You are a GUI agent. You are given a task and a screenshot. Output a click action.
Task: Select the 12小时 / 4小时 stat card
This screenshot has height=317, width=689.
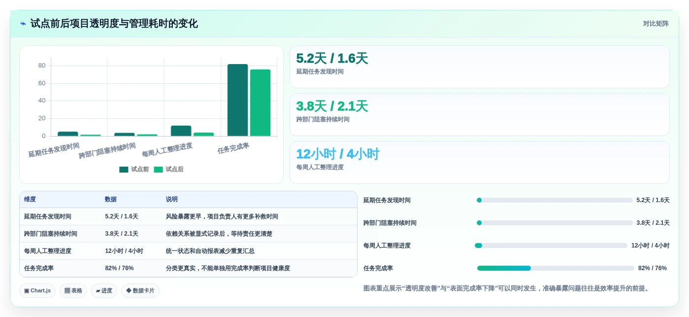(479, 163)
